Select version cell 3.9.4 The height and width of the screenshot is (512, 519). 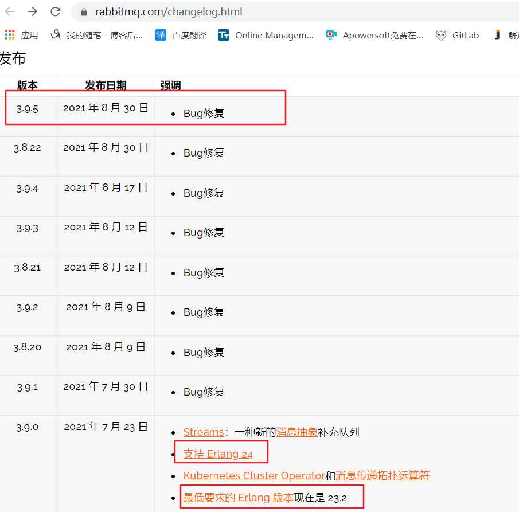point(28,189)
